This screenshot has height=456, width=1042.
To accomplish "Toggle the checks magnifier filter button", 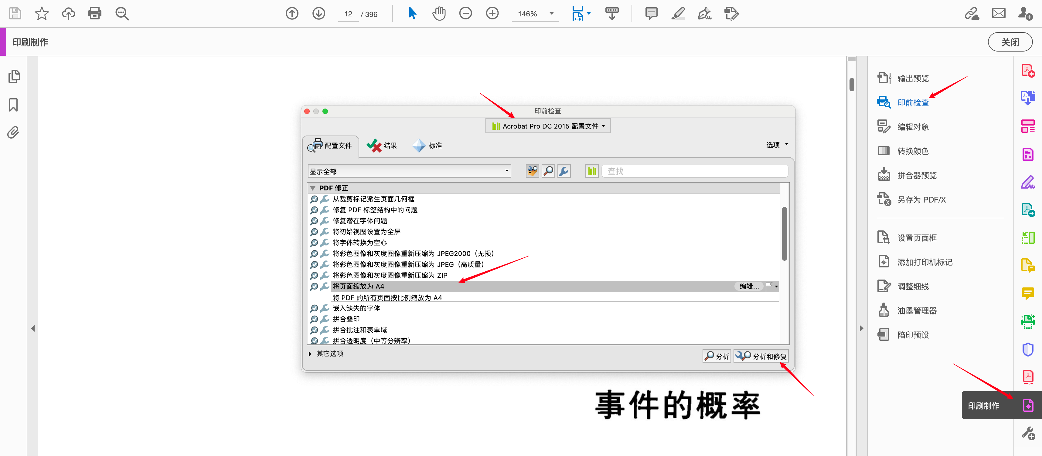I will pos(548,171).
